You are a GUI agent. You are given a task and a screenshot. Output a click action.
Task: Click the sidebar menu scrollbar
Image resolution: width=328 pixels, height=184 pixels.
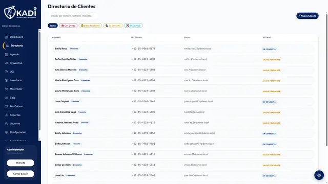[39, 81]
